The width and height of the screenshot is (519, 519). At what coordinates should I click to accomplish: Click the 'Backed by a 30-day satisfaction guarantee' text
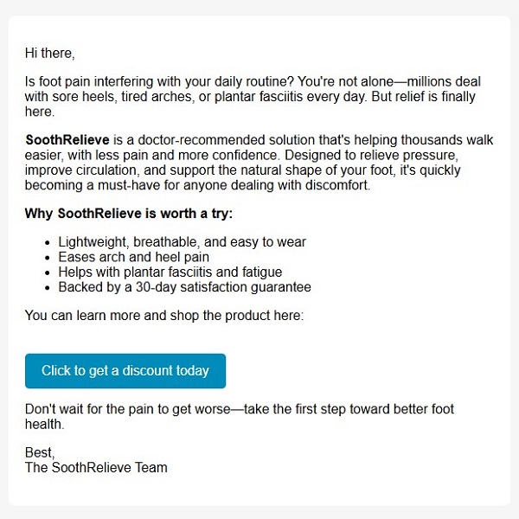pos(185,287)
